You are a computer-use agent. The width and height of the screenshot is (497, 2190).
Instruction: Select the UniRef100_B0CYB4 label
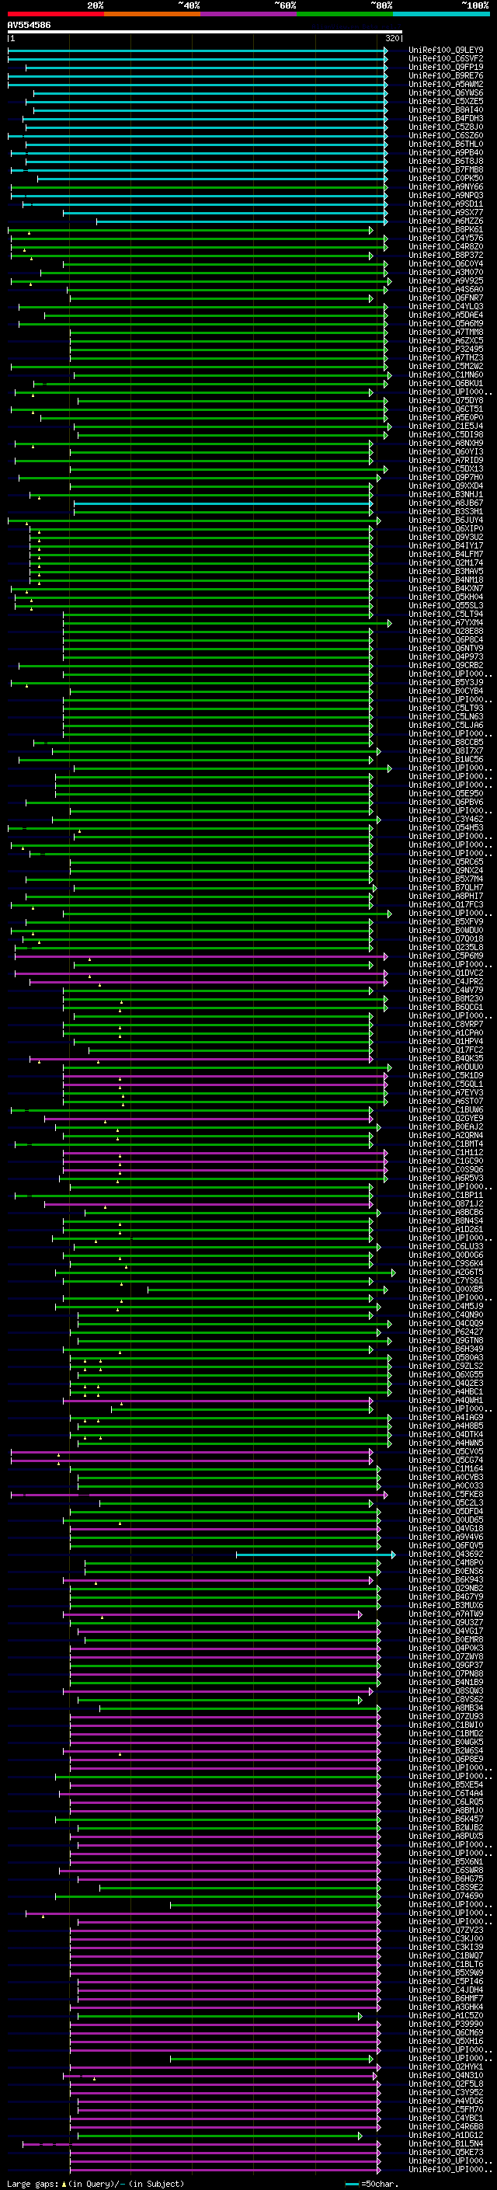pyautogui.click(x=446, y=691)
